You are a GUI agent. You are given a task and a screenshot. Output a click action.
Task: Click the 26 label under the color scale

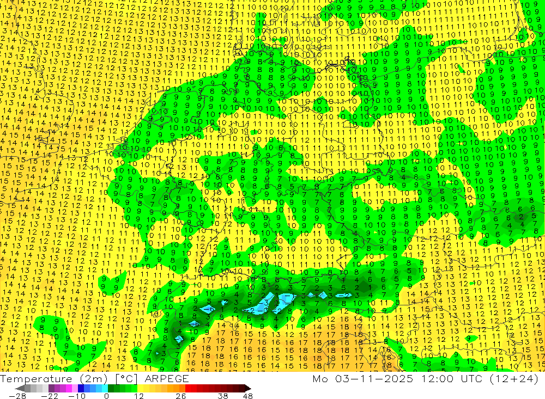coord(181,396)
